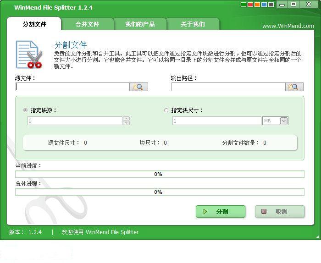The image size is (321, 263).
Task: Click the 块尺寸: 0 info label
Action: [153, 143]
